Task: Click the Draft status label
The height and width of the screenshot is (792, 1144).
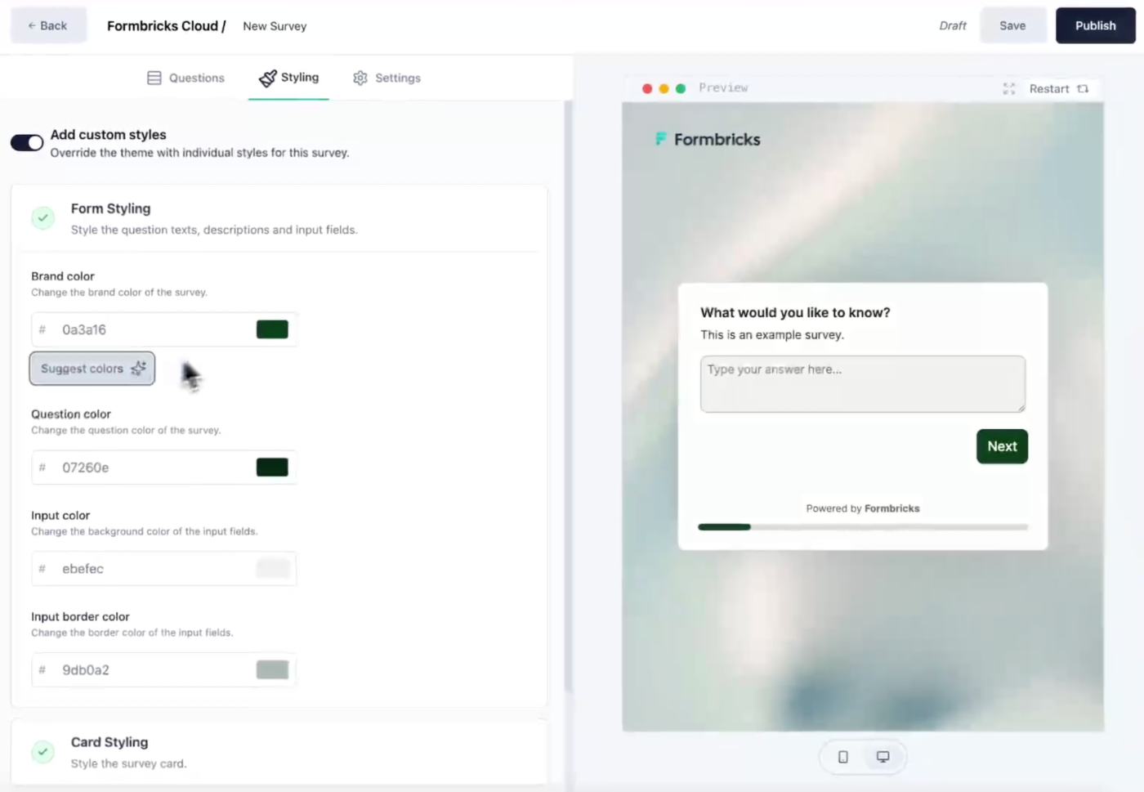Action: pos(953,26)
